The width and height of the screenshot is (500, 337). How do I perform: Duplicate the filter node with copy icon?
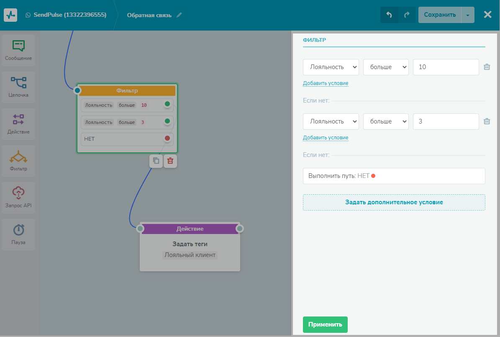pos(156,161)
